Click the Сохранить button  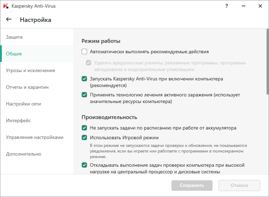192,186
